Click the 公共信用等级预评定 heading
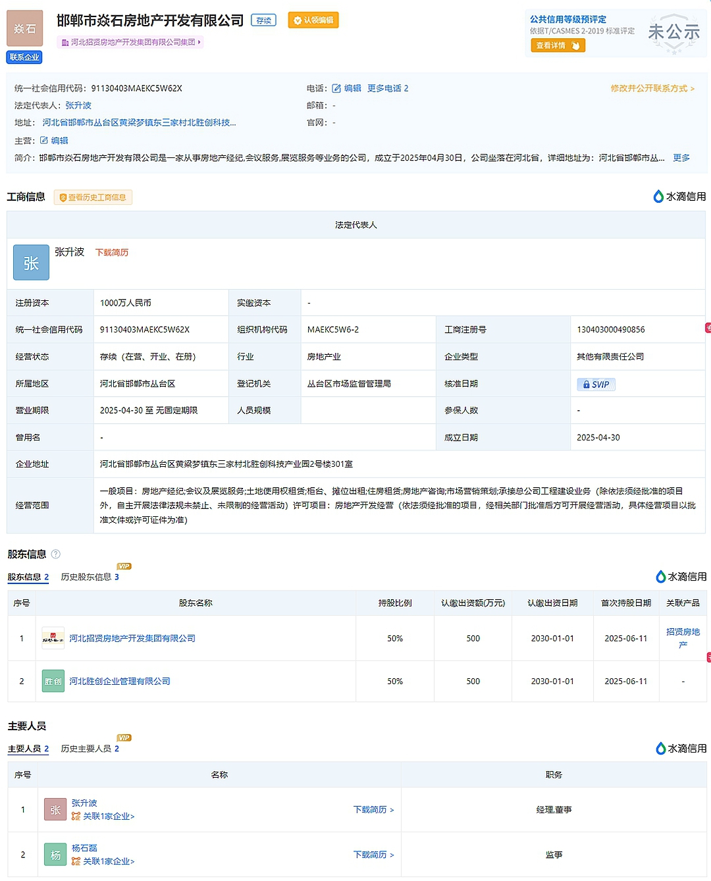The height and width of the screenshot is (881, 711). point(568,20)
